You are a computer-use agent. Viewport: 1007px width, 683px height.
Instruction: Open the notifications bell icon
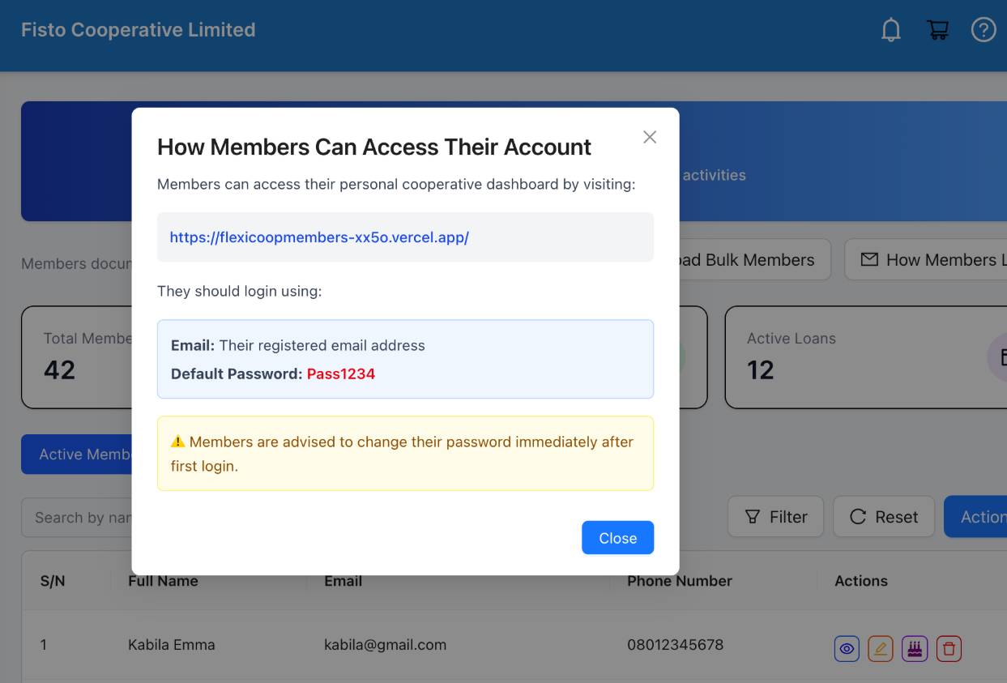tap(891, 30)
